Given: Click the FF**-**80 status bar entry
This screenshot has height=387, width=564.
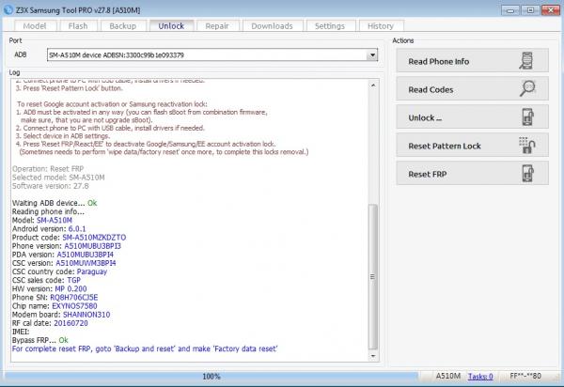Looking at the screenshot, I should [525, 376].
